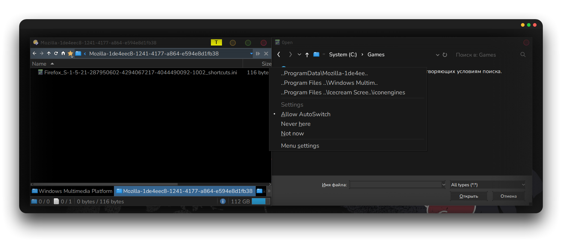Click the 112 GB disk usage bar
Viewport: 562px width, 242px height.
(x=261, y=202)
